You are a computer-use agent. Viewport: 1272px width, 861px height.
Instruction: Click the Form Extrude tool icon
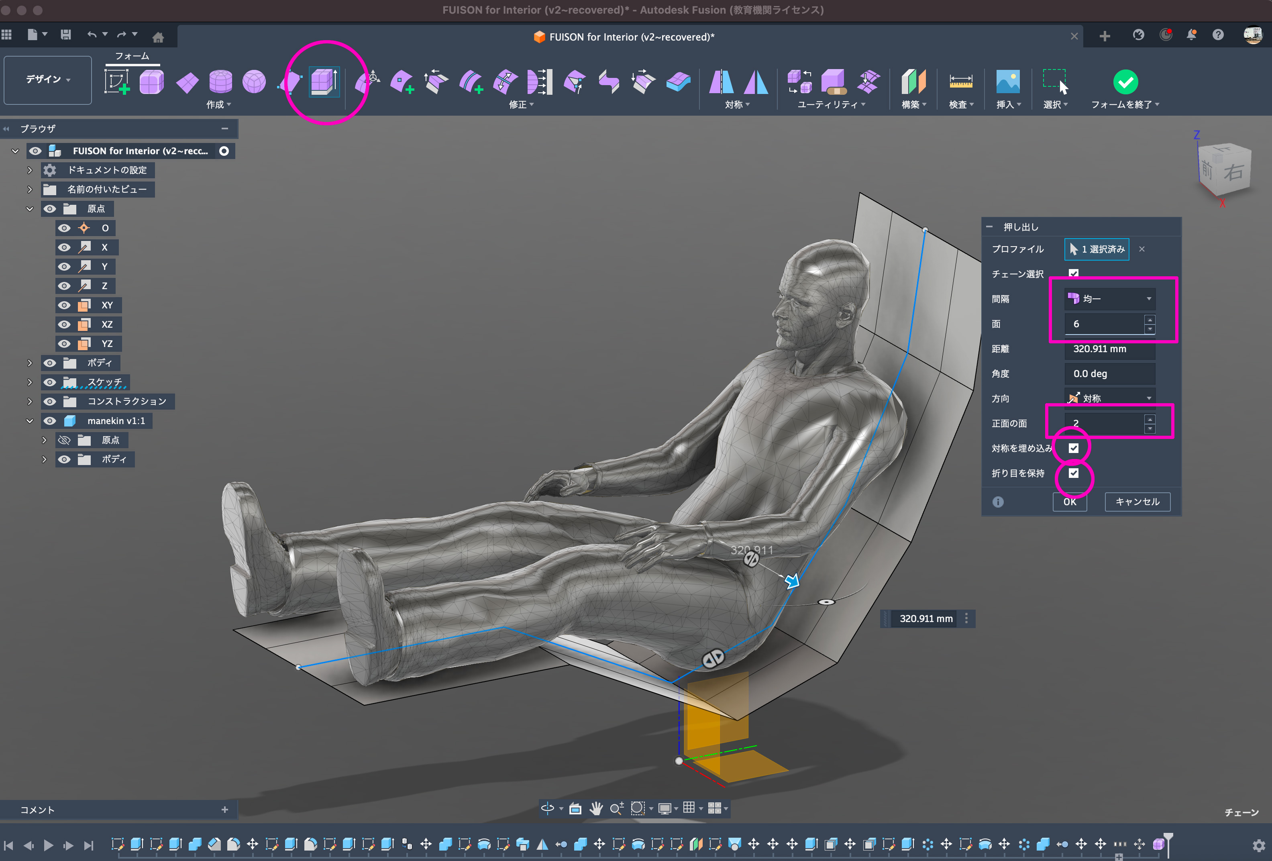tap(324, 82)
